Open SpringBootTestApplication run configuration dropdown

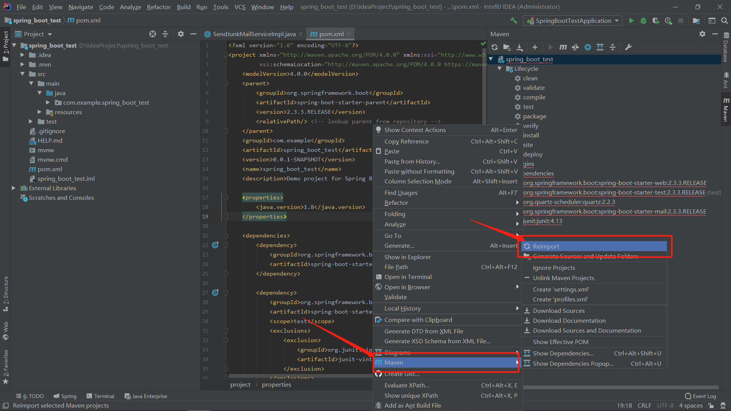[573, 21]
